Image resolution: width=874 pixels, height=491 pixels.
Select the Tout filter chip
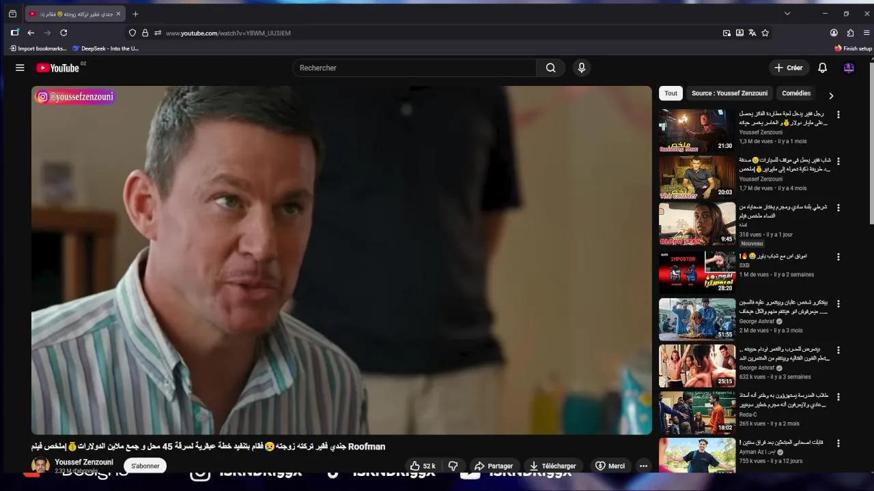click(x=671, y=93)
